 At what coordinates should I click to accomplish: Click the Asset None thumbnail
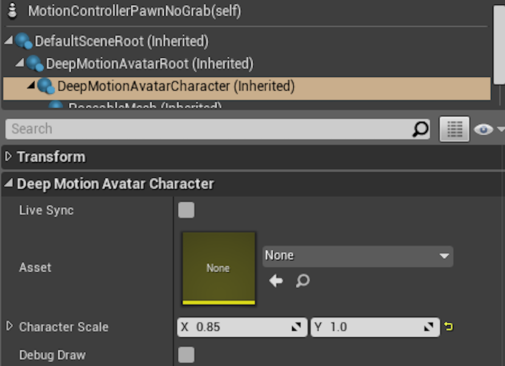click(x=218, y=269)
